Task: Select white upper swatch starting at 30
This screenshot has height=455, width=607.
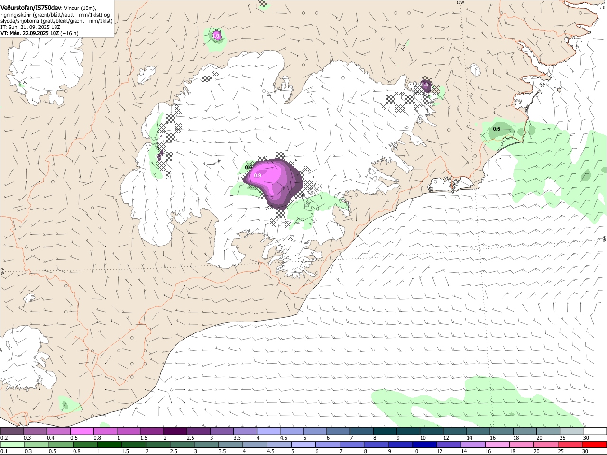Action: (x=595, y=431)
